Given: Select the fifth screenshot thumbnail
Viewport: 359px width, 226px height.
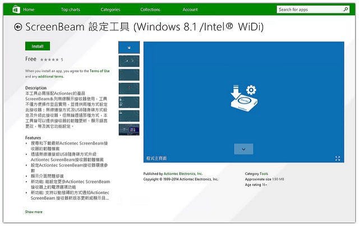Looking at the screenshot, I should coord(129,102).
